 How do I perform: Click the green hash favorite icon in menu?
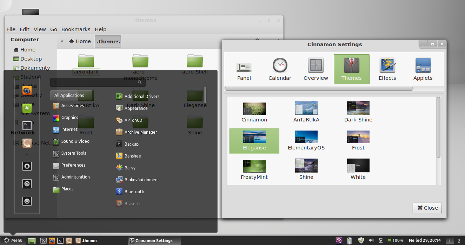27,108
